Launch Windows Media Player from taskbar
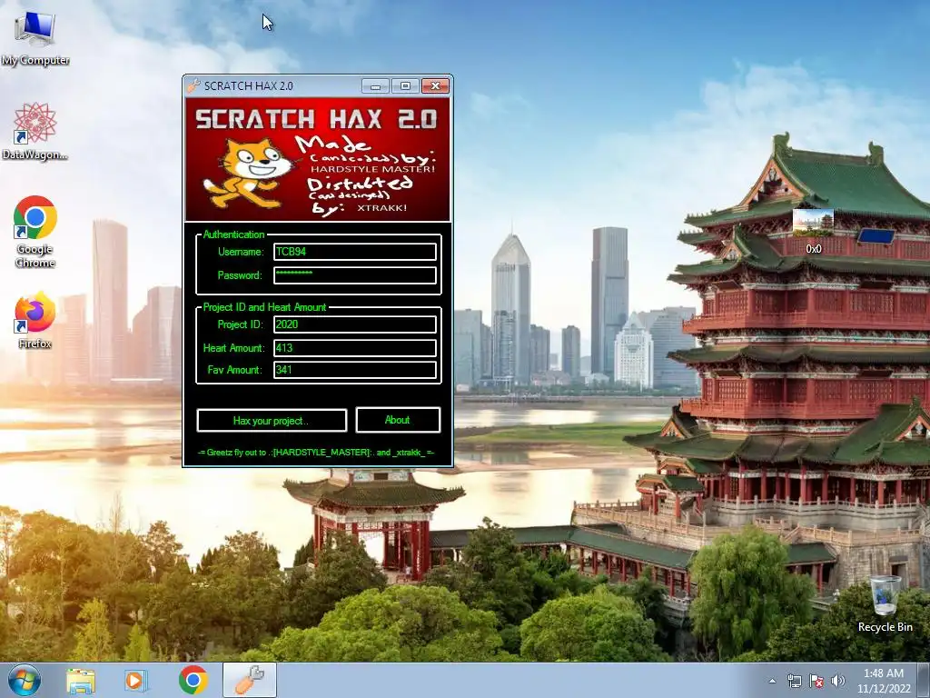Viewport: 930px width, 698px height. coord(136,681)
